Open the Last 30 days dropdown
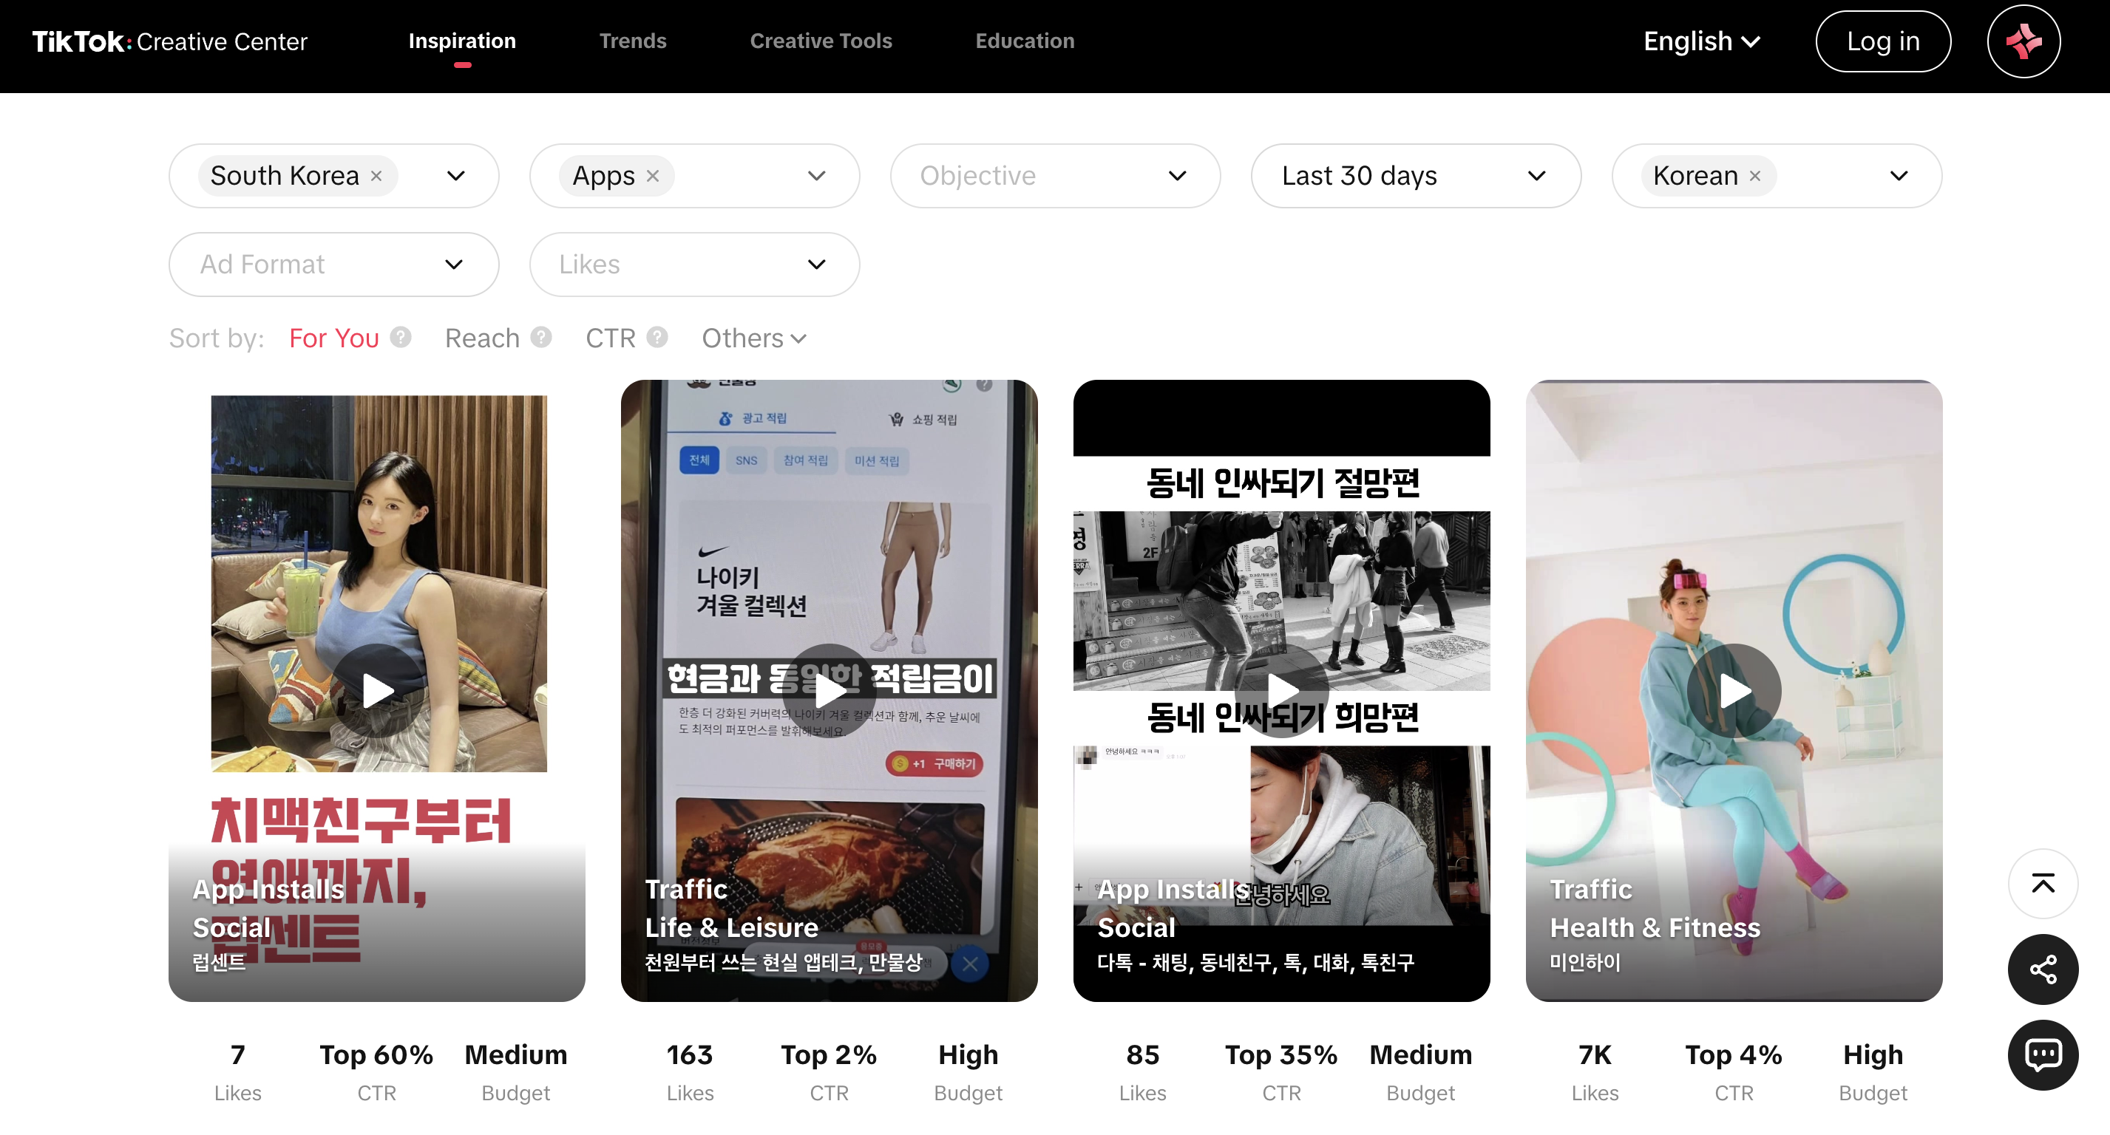The width and height of the screenshot is (2110, 1135). pyautogui.click(x=1414, y=176)
